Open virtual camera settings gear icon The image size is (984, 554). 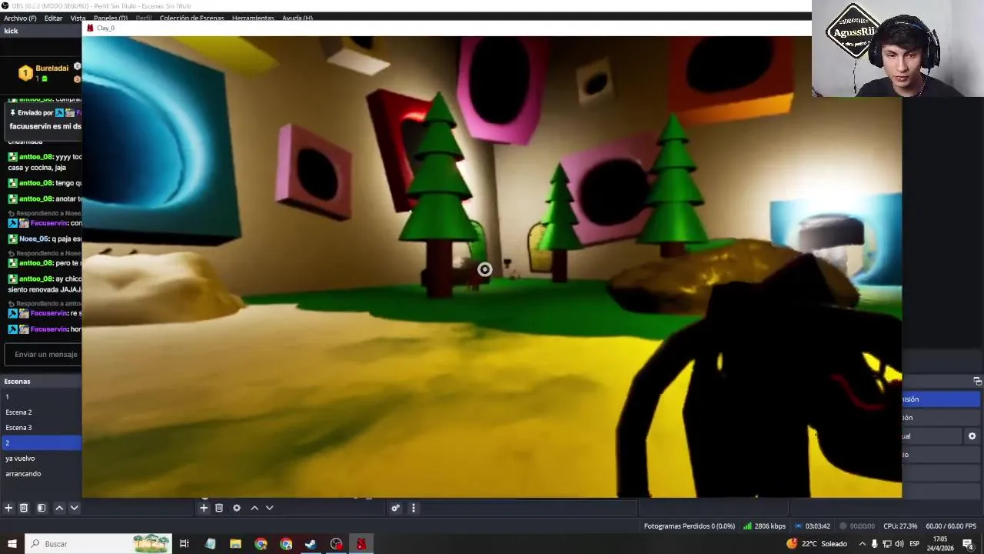(972, 436)
